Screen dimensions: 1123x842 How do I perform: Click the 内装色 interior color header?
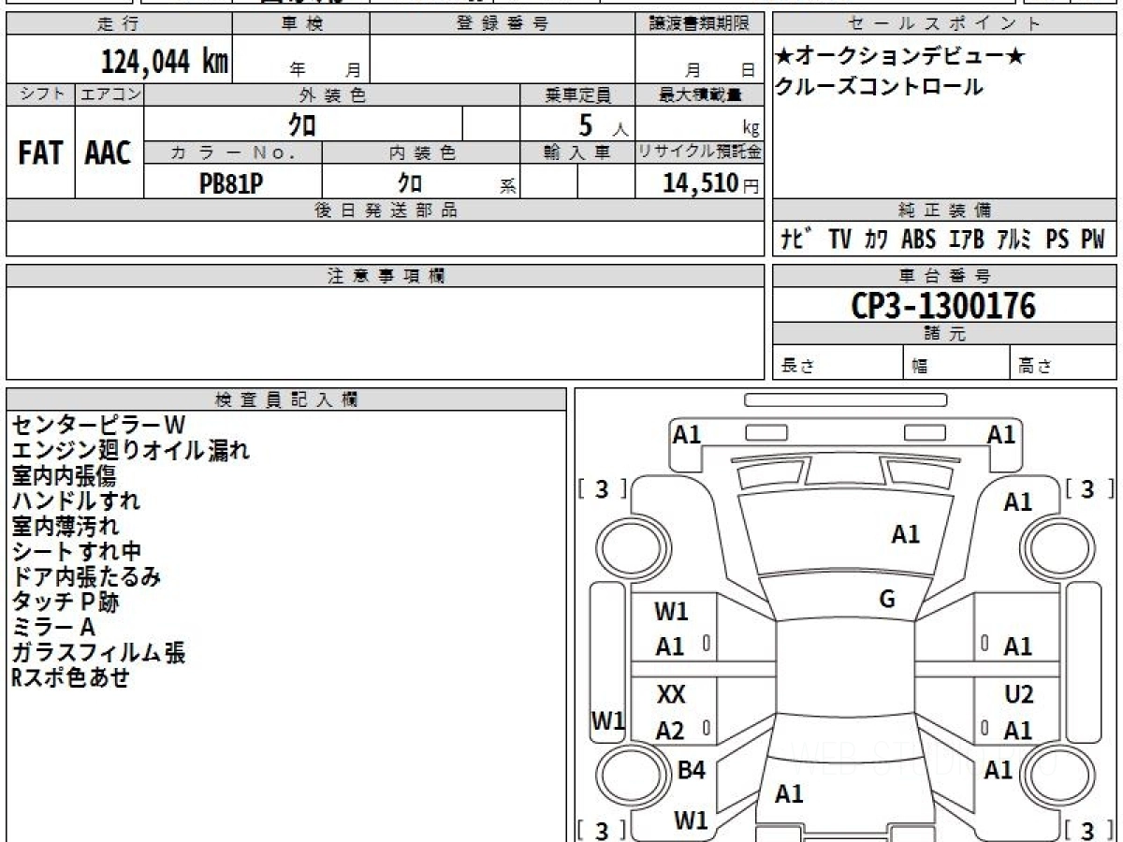[x=421, y=152]
